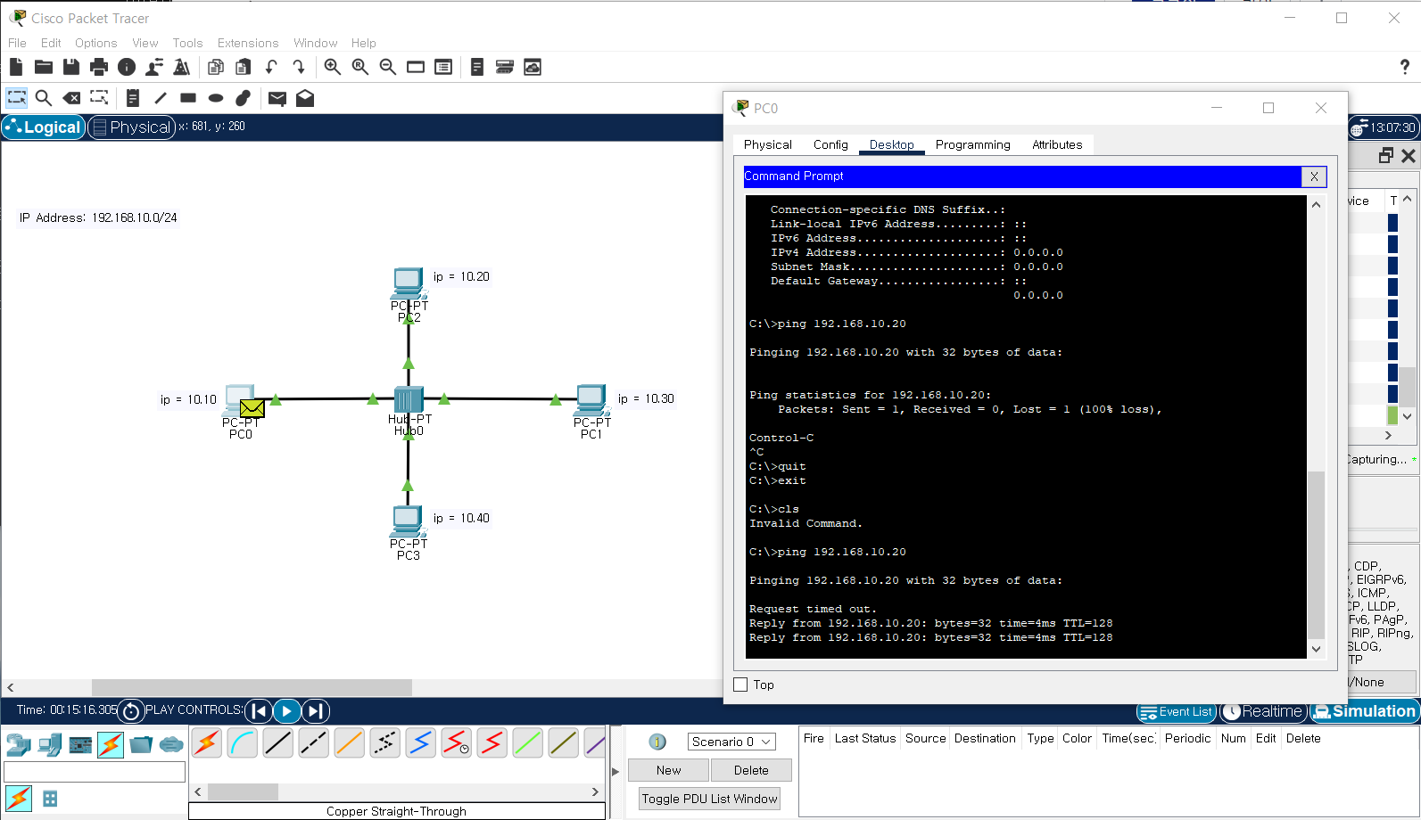This screenshot has height=820, width=1421.
Task: Pick the orange Fiber cable
Action: [350, 742]
